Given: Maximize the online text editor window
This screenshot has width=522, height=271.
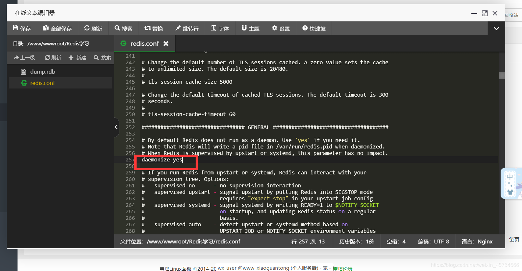Looking at the screenshot, I should 485,13.
